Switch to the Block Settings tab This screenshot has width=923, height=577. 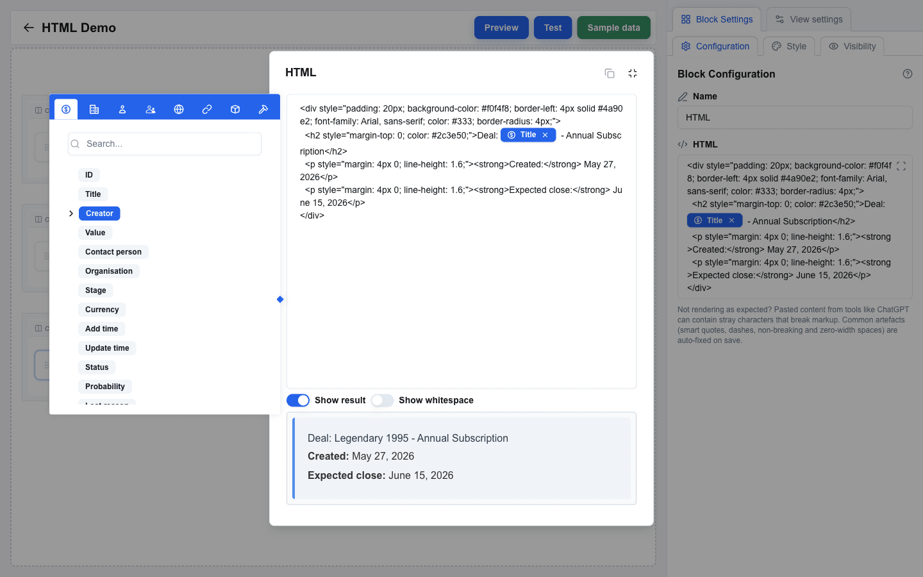click(717, 19)
